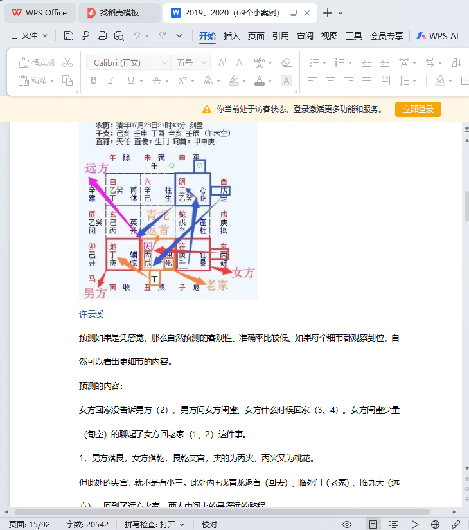Screen dimensions: 469x530
Task: Click the 校对 proofreading button
Action: pos(209,524)
